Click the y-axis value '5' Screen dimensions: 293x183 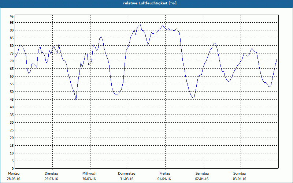coord(12,161)
